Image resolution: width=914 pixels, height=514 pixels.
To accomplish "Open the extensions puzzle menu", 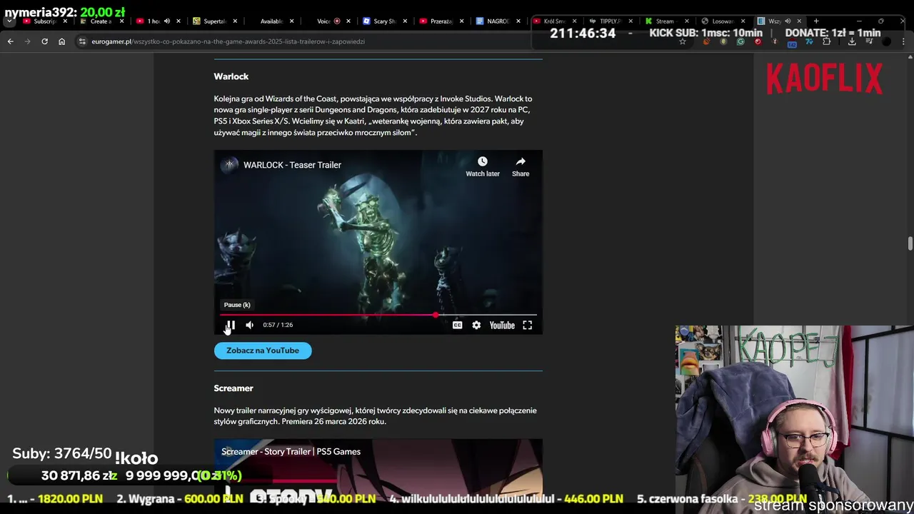I will (827, 41).
